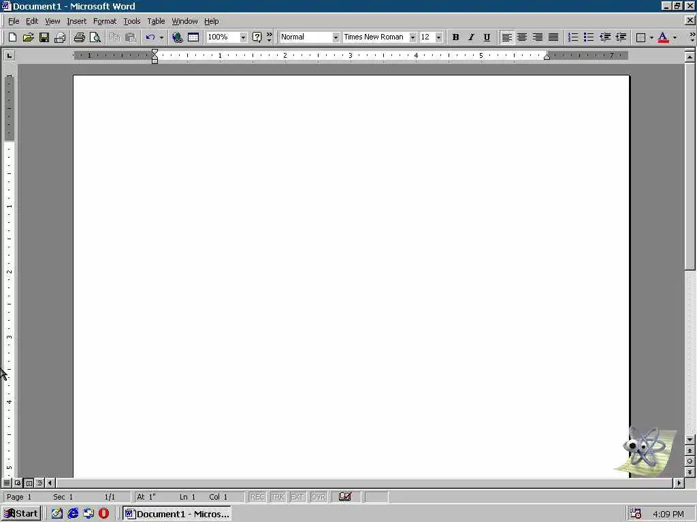Screen dimensions: 697x522
Task: Toggle underline formatting
Action: click(x=487, y=37)
